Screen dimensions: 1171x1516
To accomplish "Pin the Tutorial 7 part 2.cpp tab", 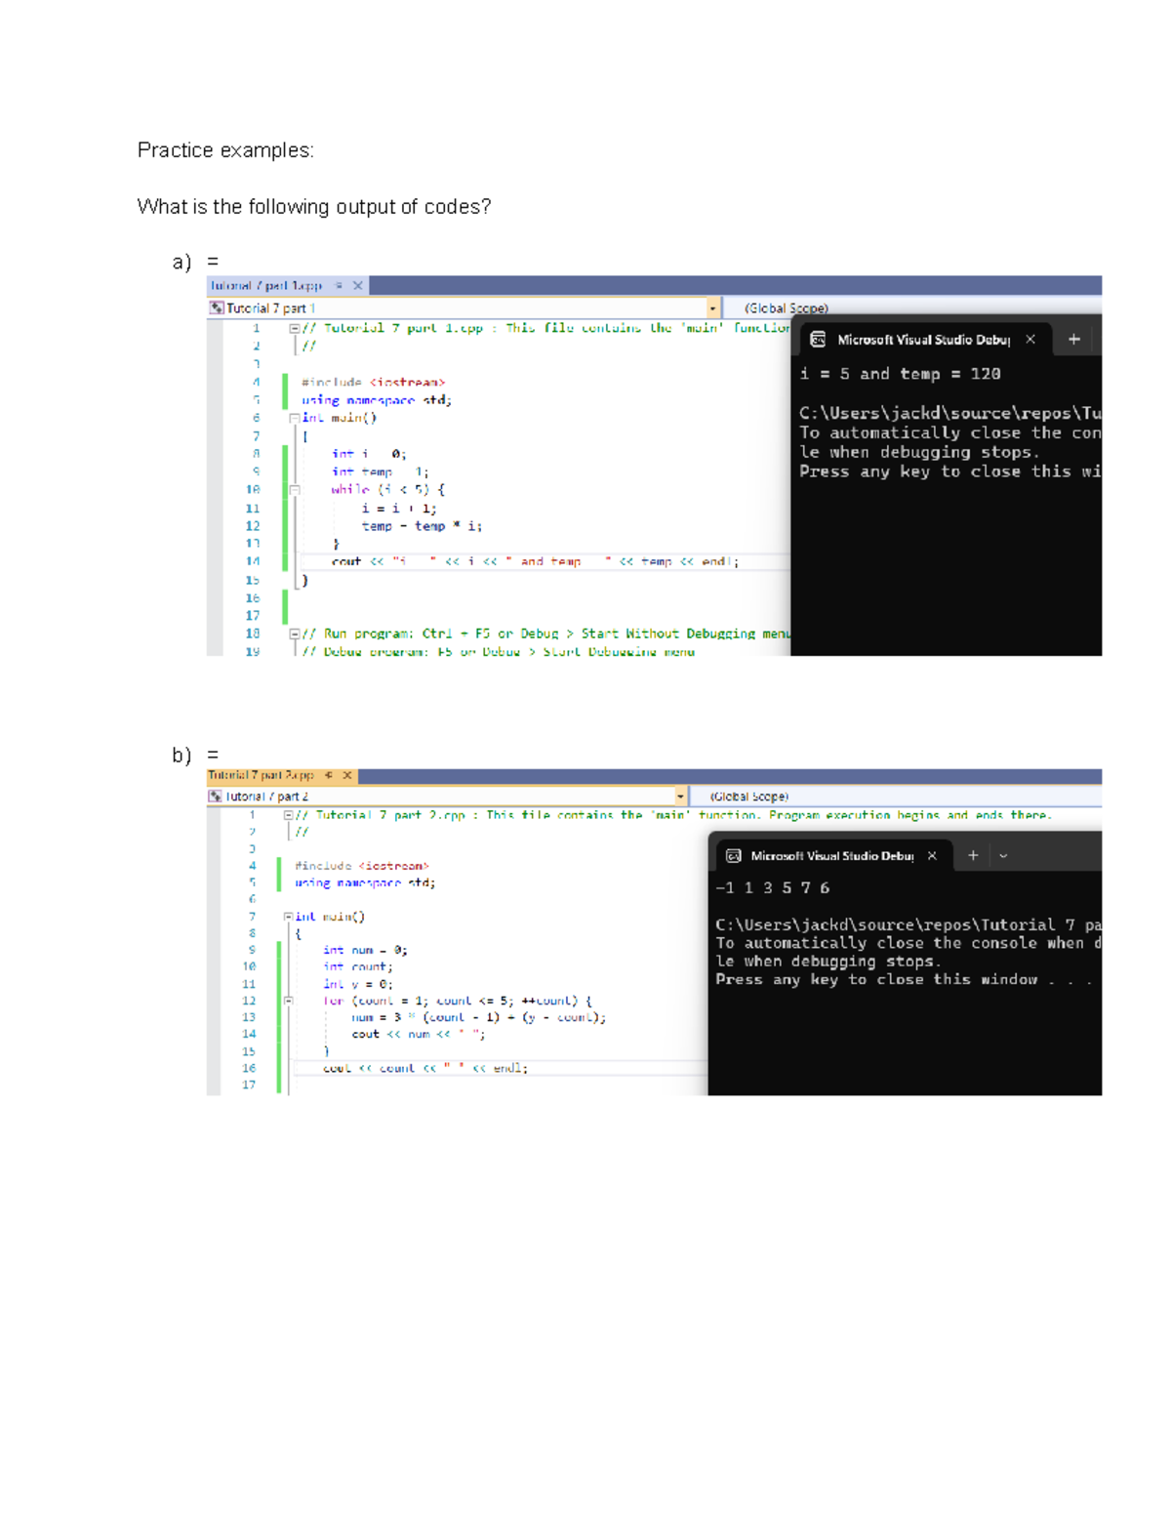I will [x=329, y=775].
